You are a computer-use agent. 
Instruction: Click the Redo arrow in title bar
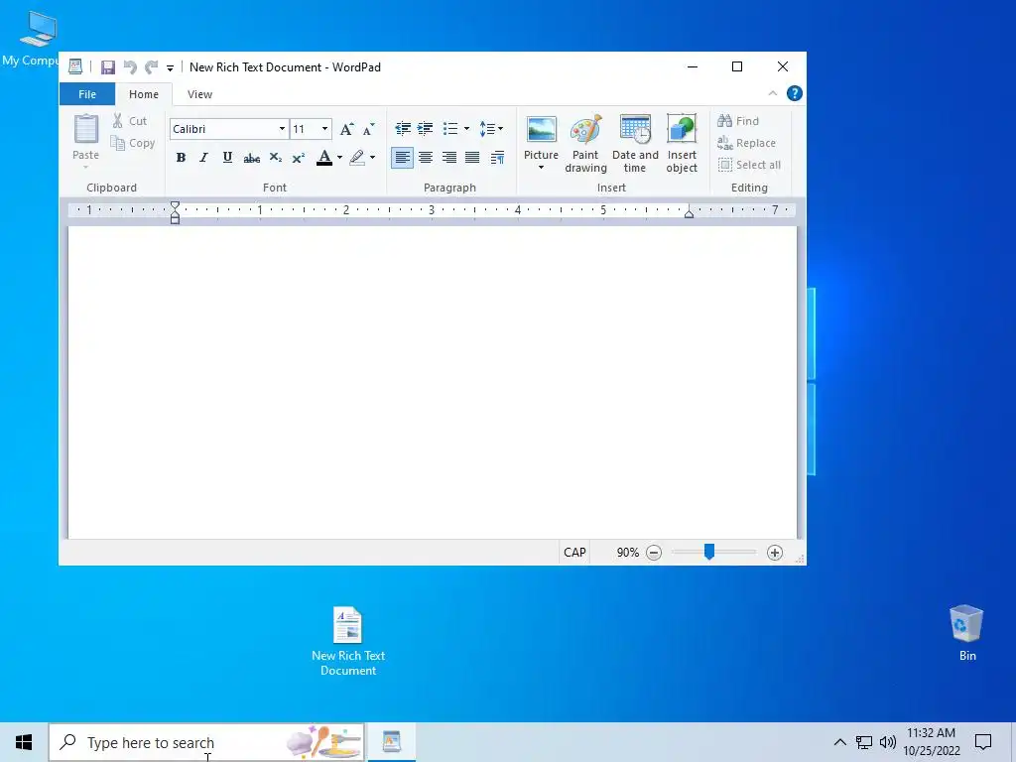pyautogui.click(x=152, y=66)
